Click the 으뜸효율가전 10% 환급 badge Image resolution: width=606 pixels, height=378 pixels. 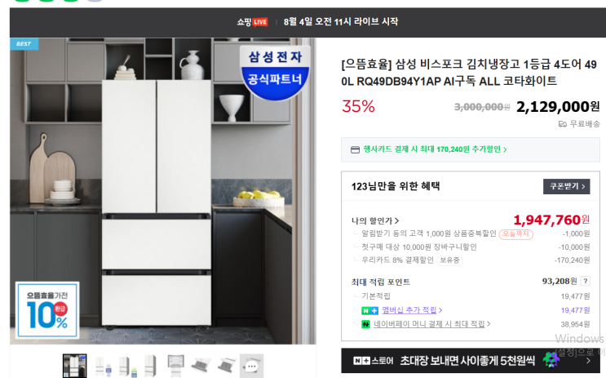pyautogui.click(x=47, y=309)
